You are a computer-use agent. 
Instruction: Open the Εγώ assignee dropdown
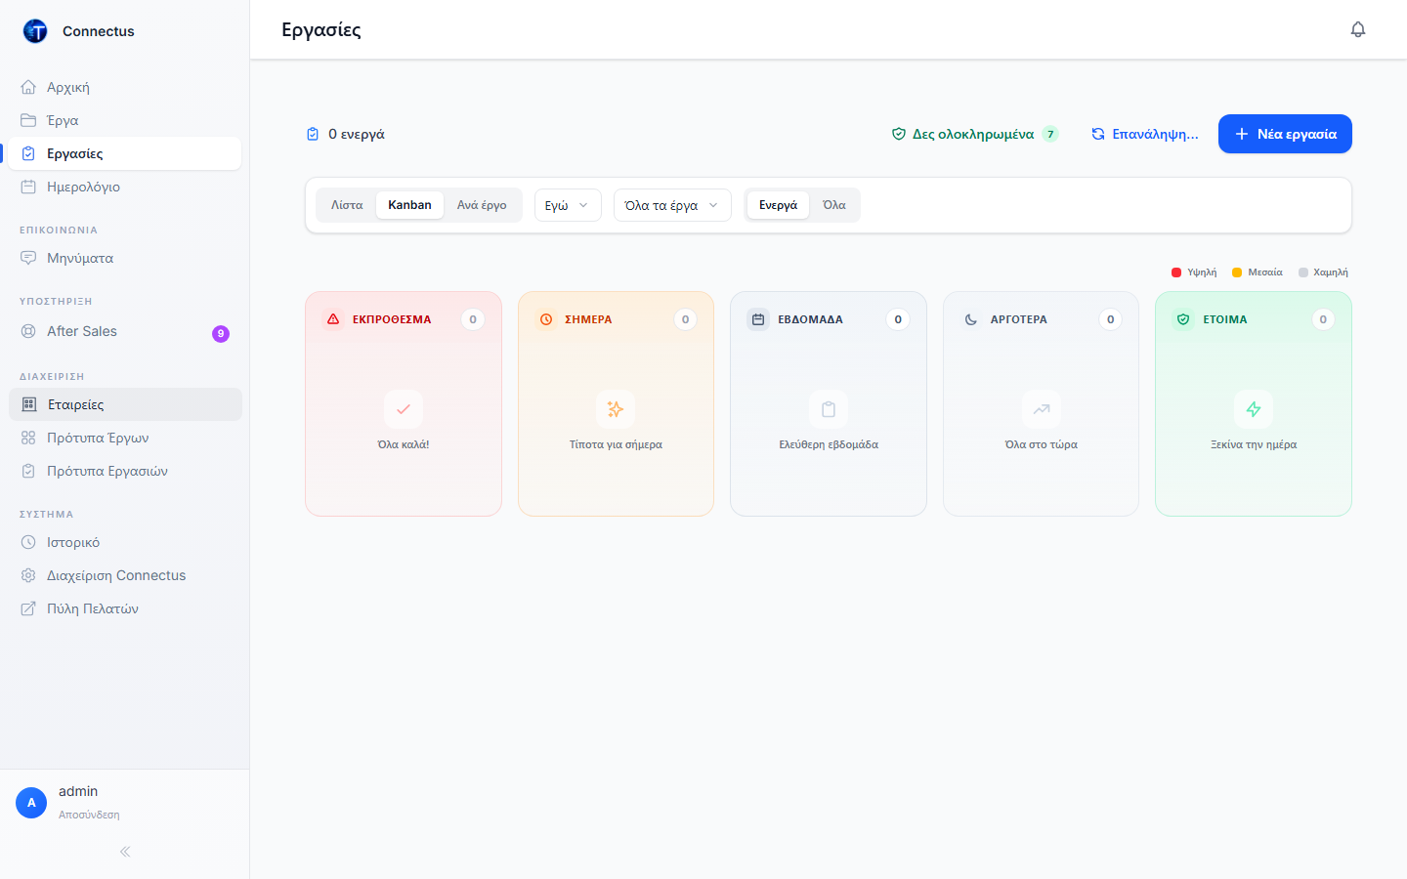click(x=568, y=205)
